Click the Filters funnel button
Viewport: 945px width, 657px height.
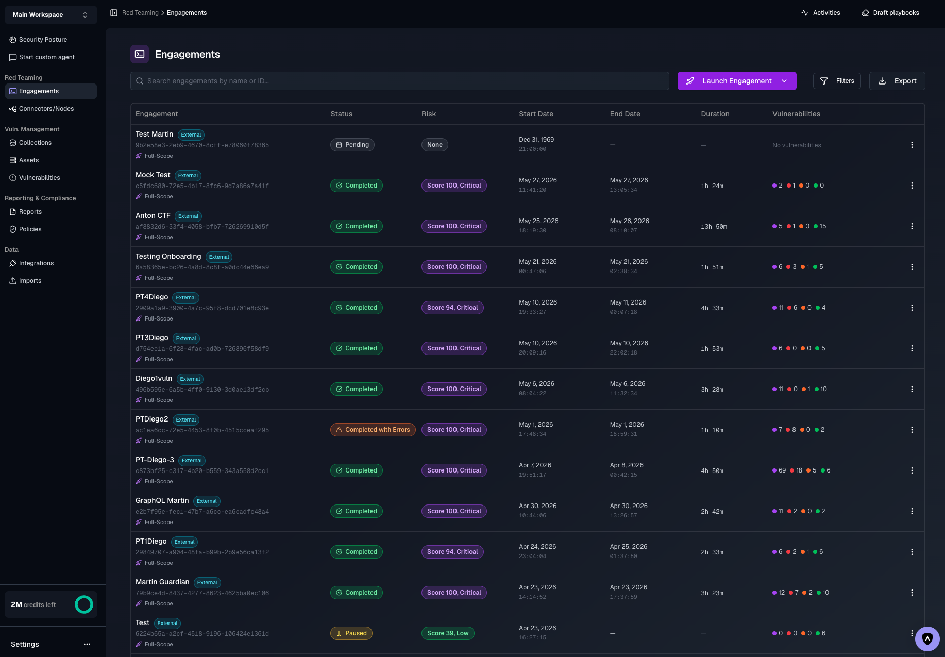tap(837, 81)
